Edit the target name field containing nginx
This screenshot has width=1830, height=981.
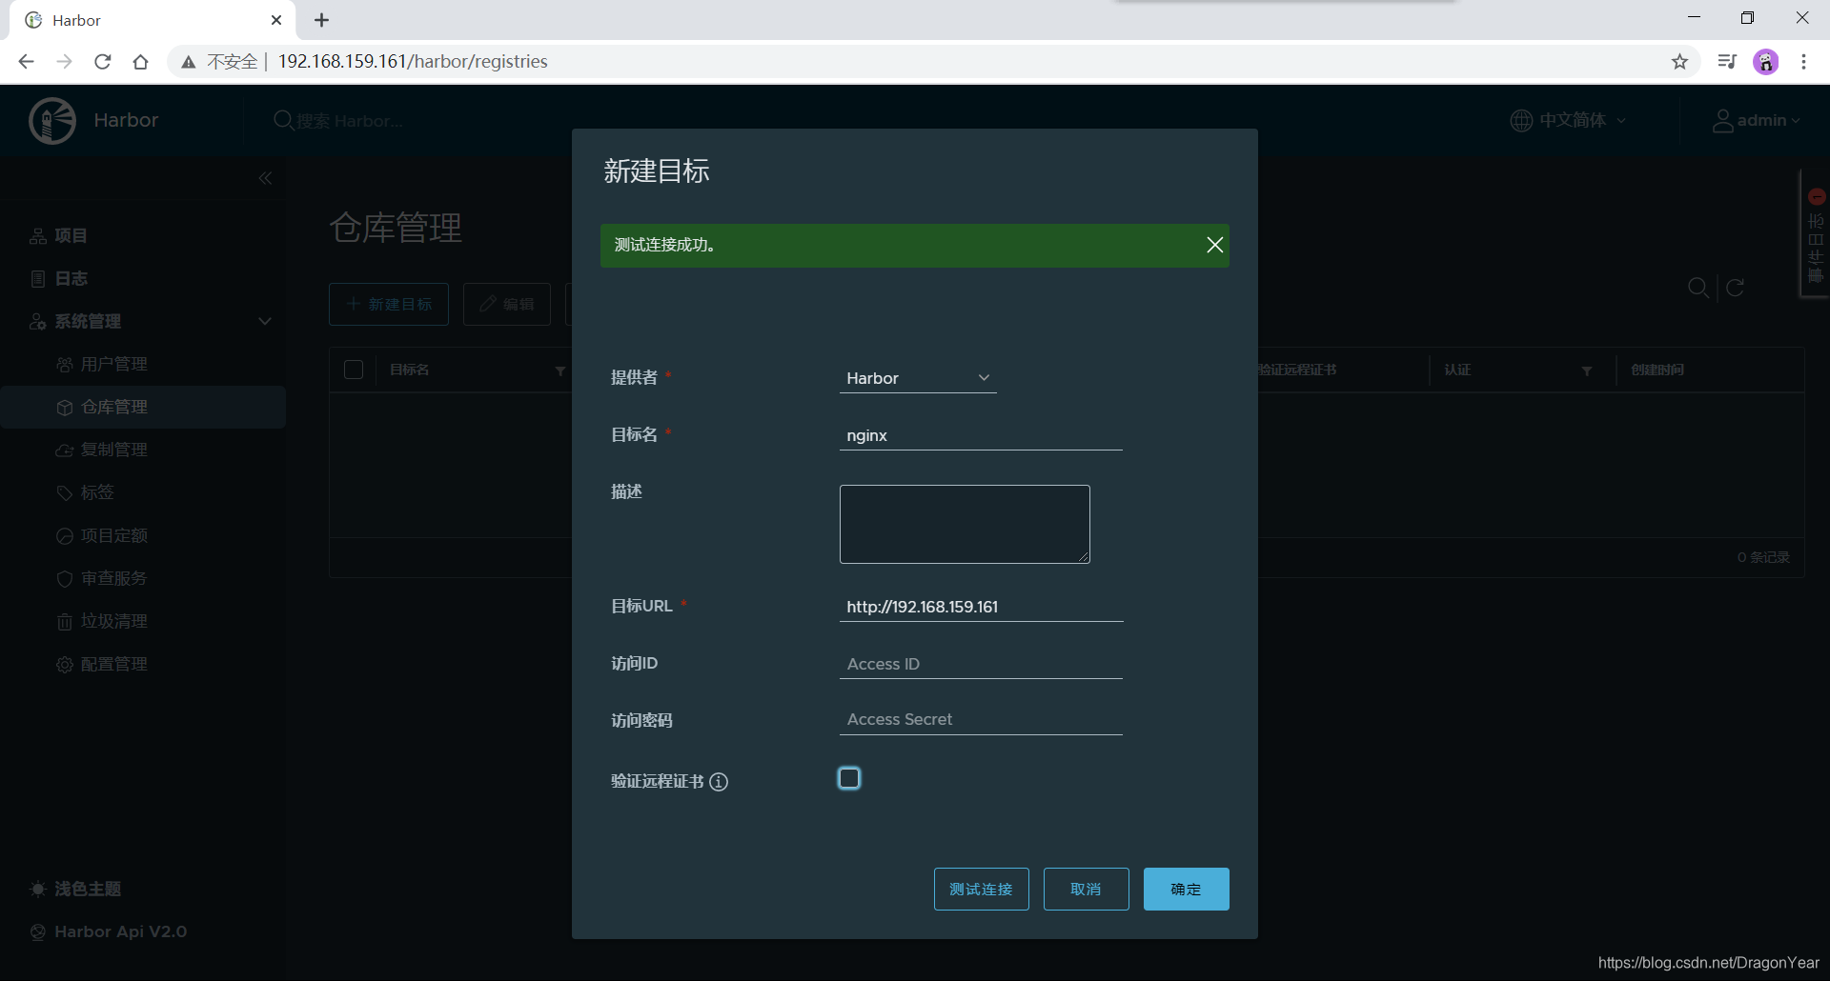click(x=981, y=435)
